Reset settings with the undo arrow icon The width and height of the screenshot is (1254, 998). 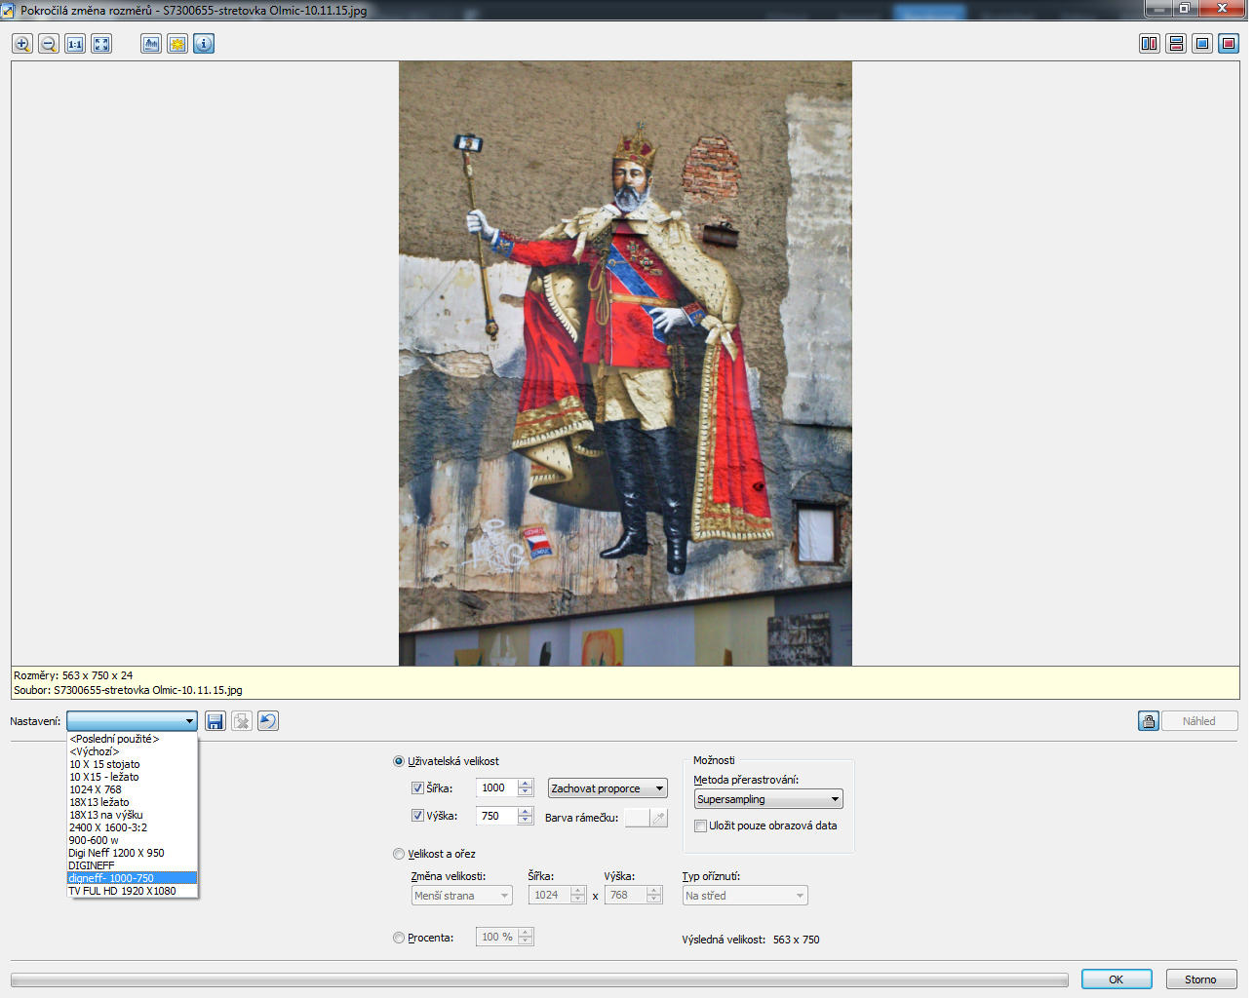268,721
